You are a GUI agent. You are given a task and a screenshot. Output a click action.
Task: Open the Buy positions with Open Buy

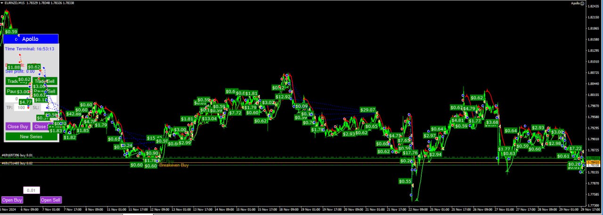[x=12, y=200]
